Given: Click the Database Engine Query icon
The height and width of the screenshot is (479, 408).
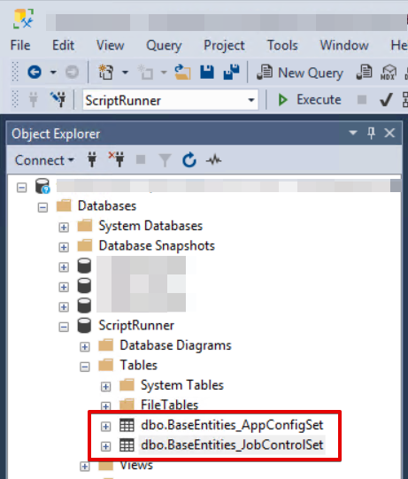Looking at the screenshot, I should point(364,73).
